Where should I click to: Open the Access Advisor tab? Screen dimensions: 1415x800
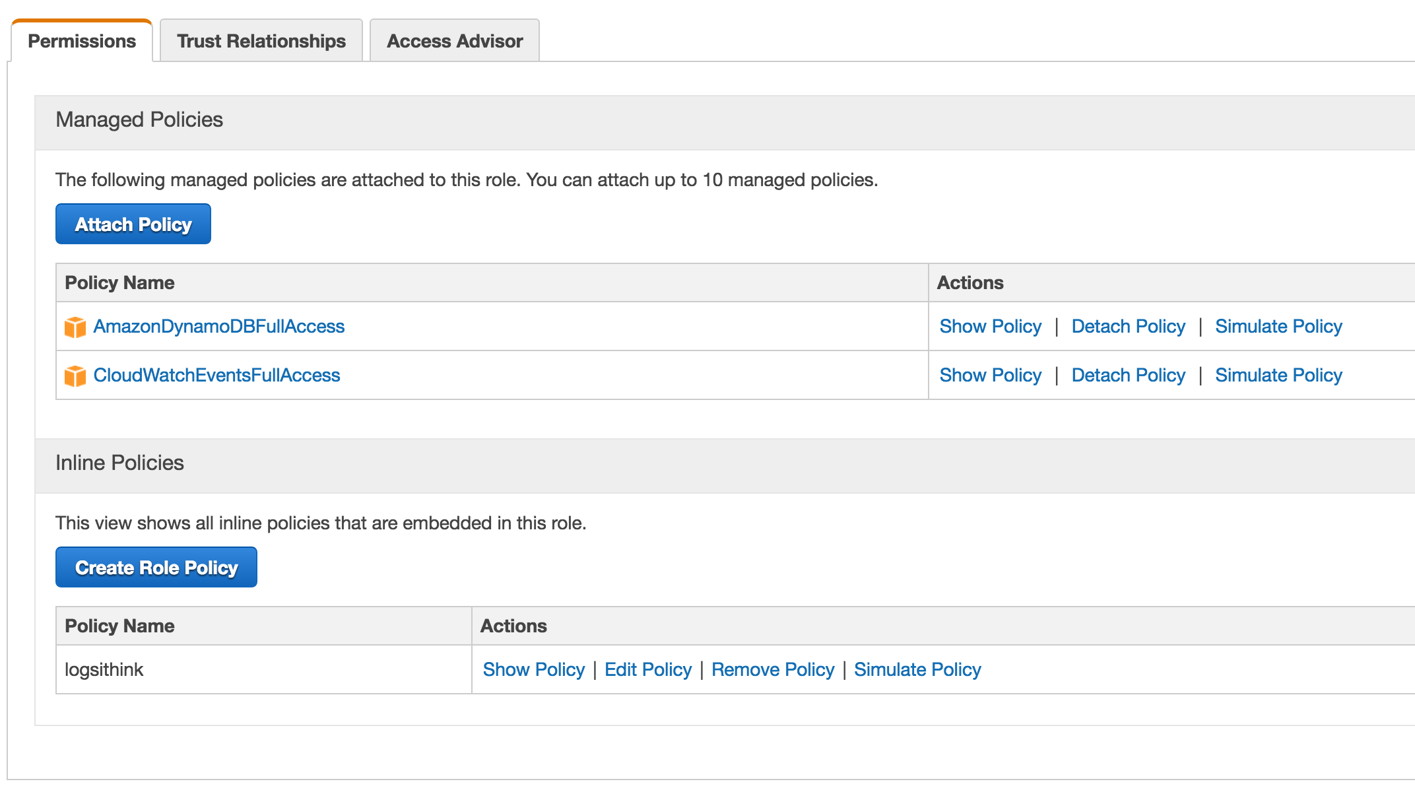(x=455, y=41)
